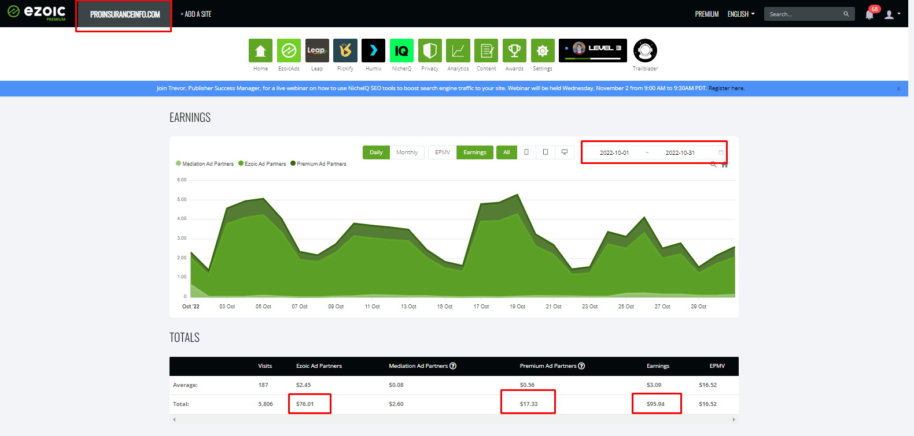The width and height of the screenshot is (914, 436).
Task: Click the search magnifier icon in top bar
Action: [846, 14]
